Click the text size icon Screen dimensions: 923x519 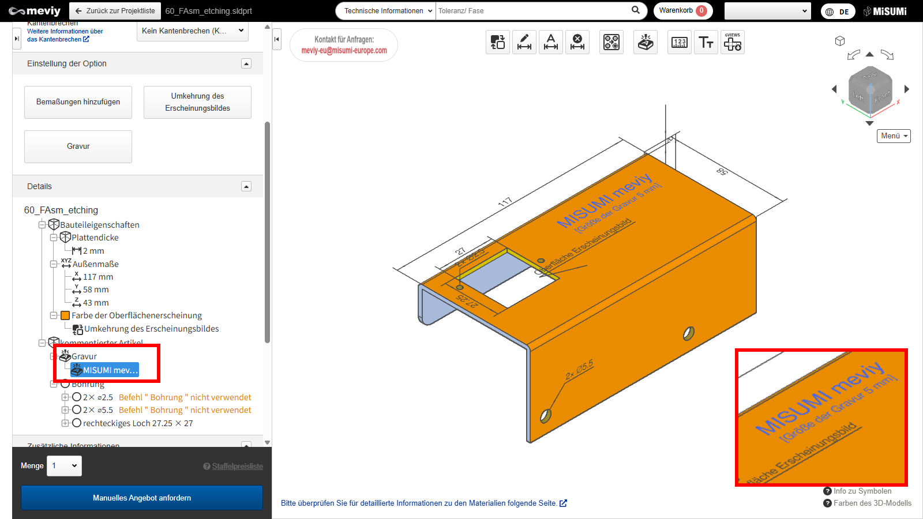(x=706, y=42)
